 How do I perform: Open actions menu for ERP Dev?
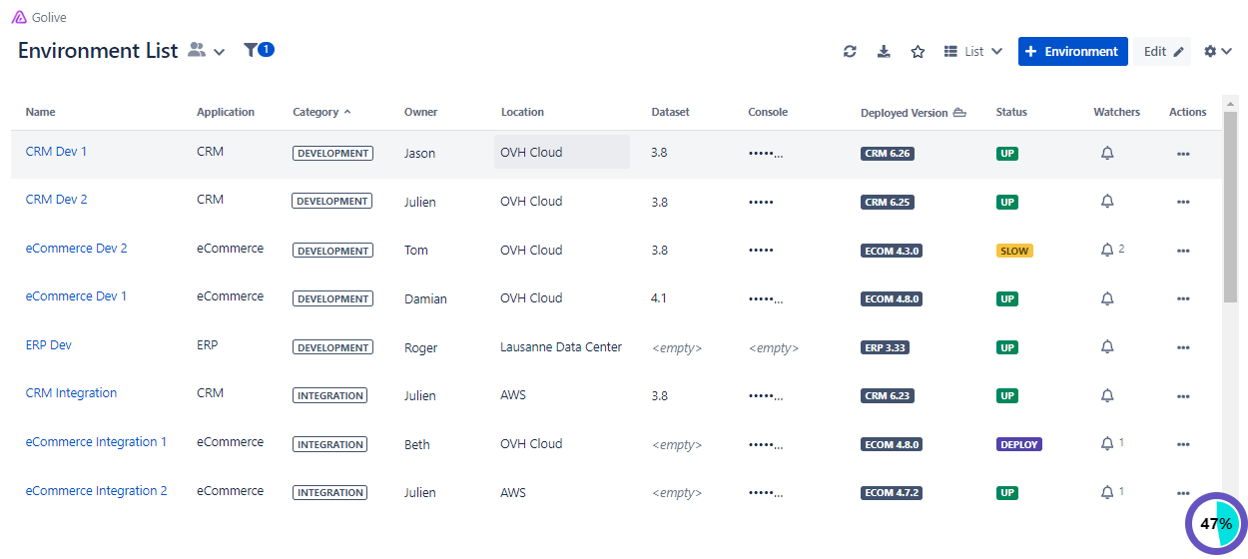tap(1183, 347)
